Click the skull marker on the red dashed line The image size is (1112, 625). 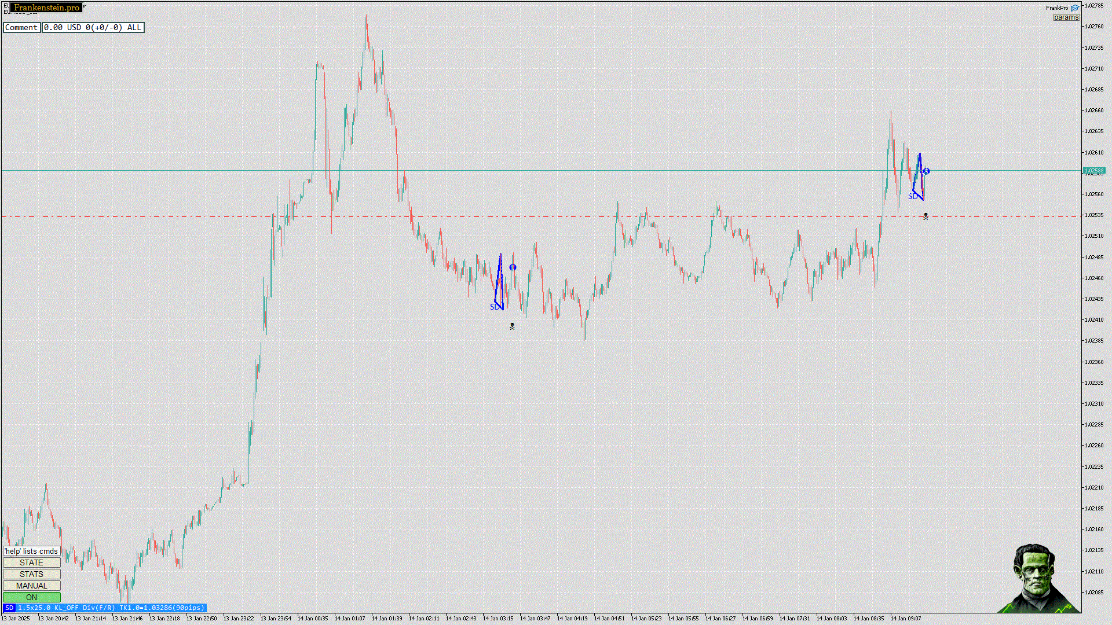click(926, 216)
